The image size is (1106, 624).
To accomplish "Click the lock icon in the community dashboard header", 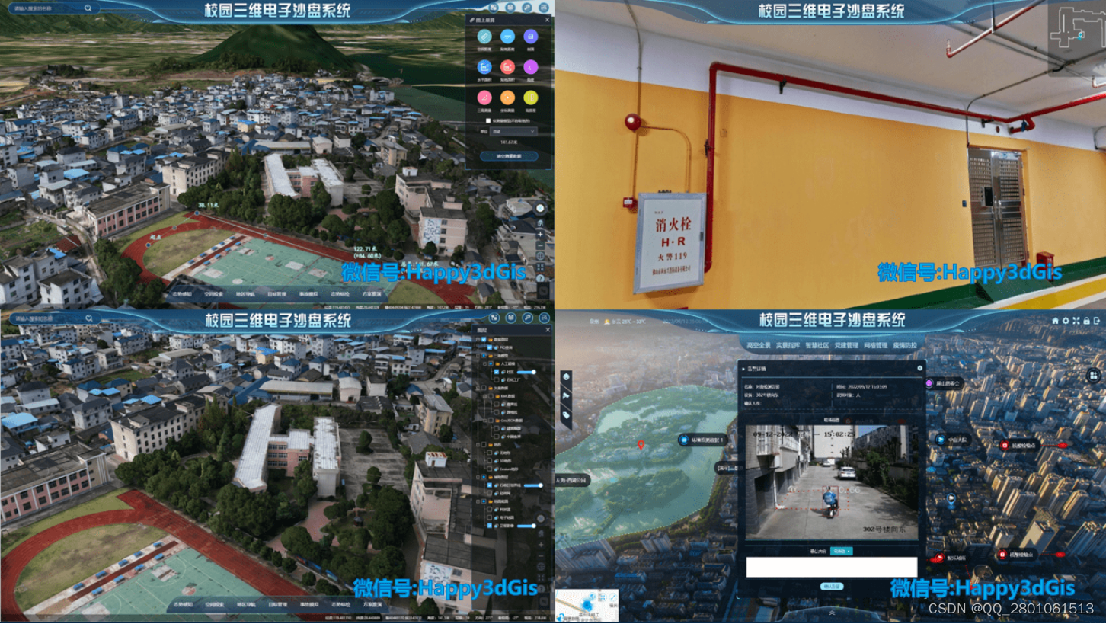I will [1086, 321].
